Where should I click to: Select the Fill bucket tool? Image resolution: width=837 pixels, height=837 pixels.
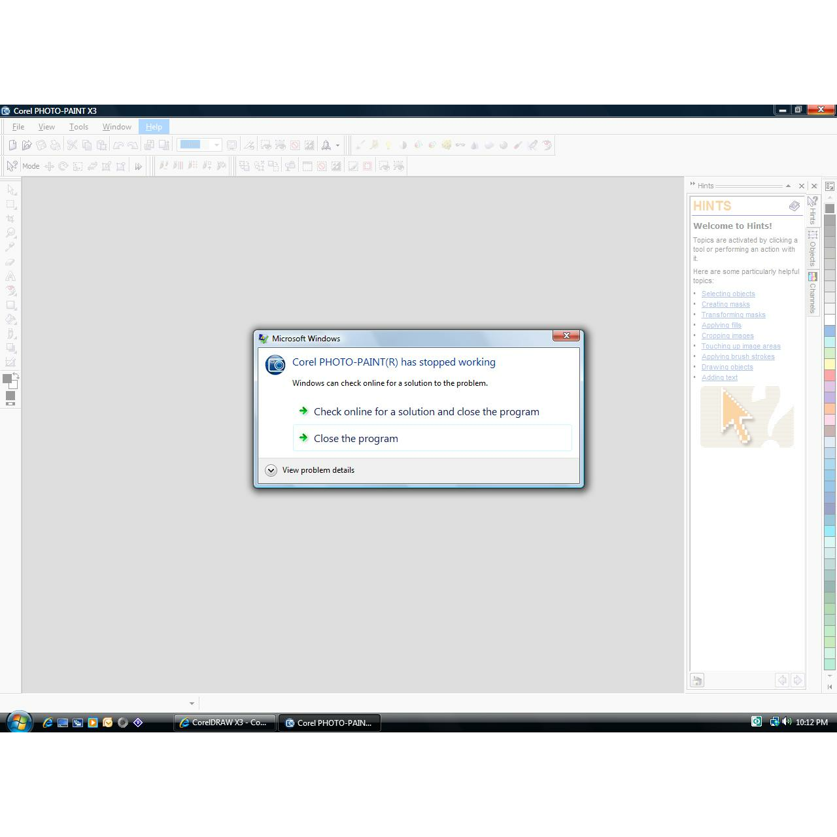click(x=11, y=319)
